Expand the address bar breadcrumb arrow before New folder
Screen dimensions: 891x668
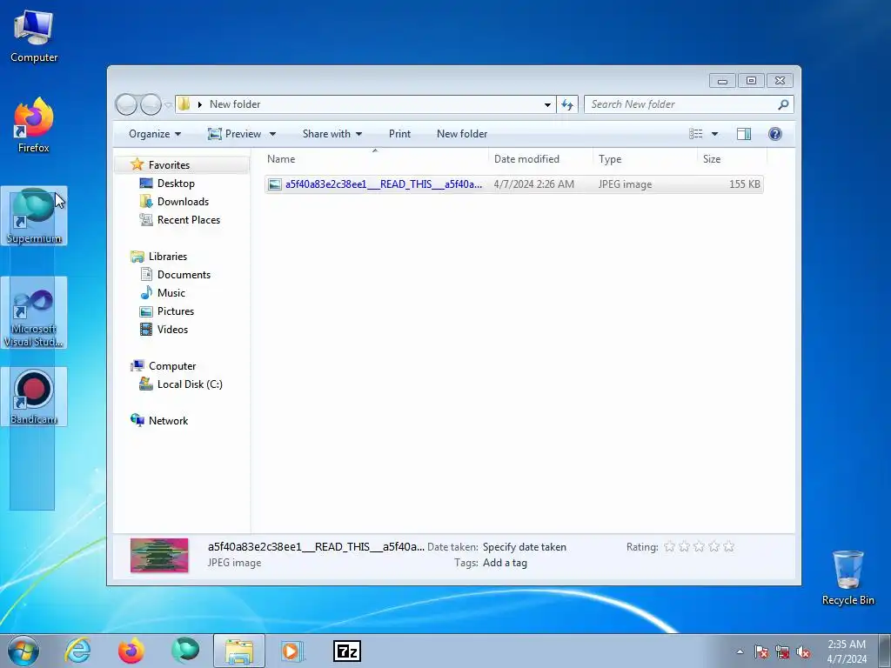tap(200, 104)
